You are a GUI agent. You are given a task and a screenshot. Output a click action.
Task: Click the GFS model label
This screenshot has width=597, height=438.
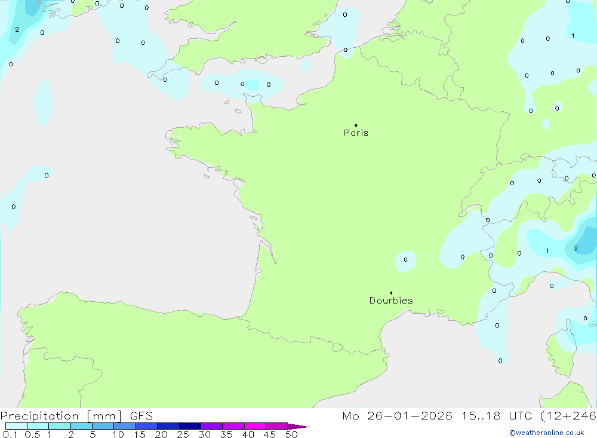pos(141,416)
